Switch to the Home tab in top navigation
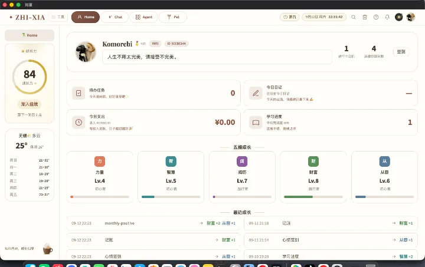Image resolution: width=425 pixels, height=267 pixels. pyautogui.click(x=86, y=17)
